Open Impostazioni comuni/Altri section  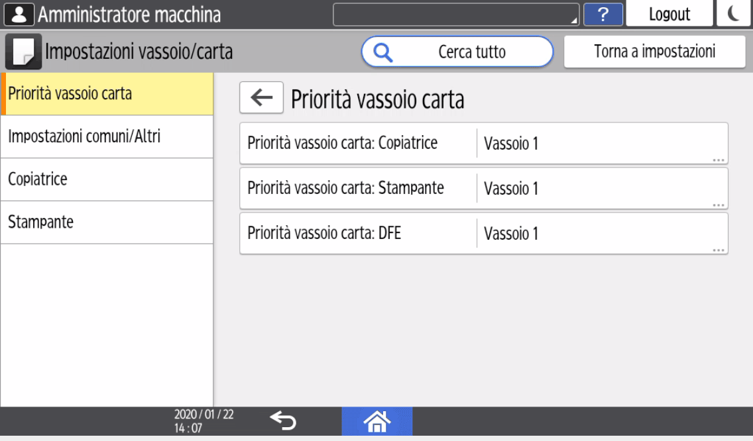(107, 137)
